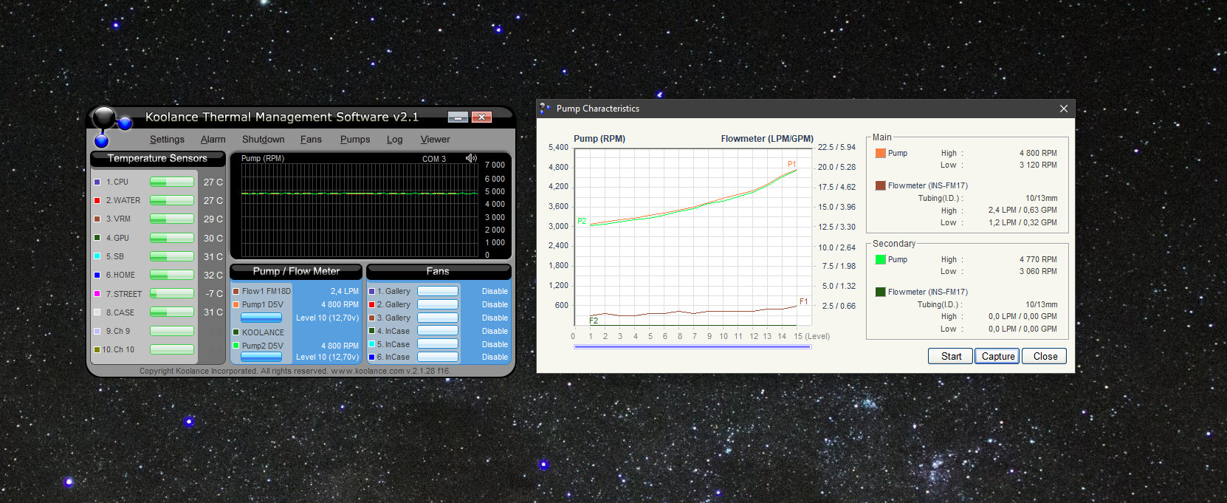Screen dimensions: 1227x503
Task: Click the 2.WATER sensor color square
Action: [x=97, y=200]
